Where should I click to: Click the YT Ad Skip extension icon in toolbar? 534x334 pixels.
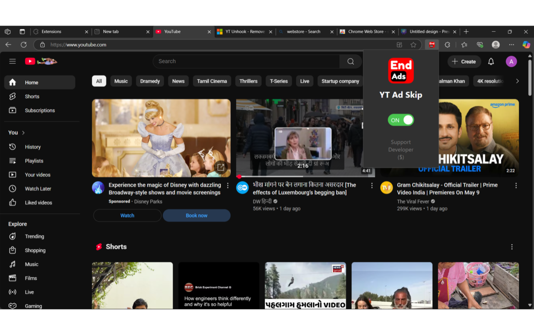(432, 45)
